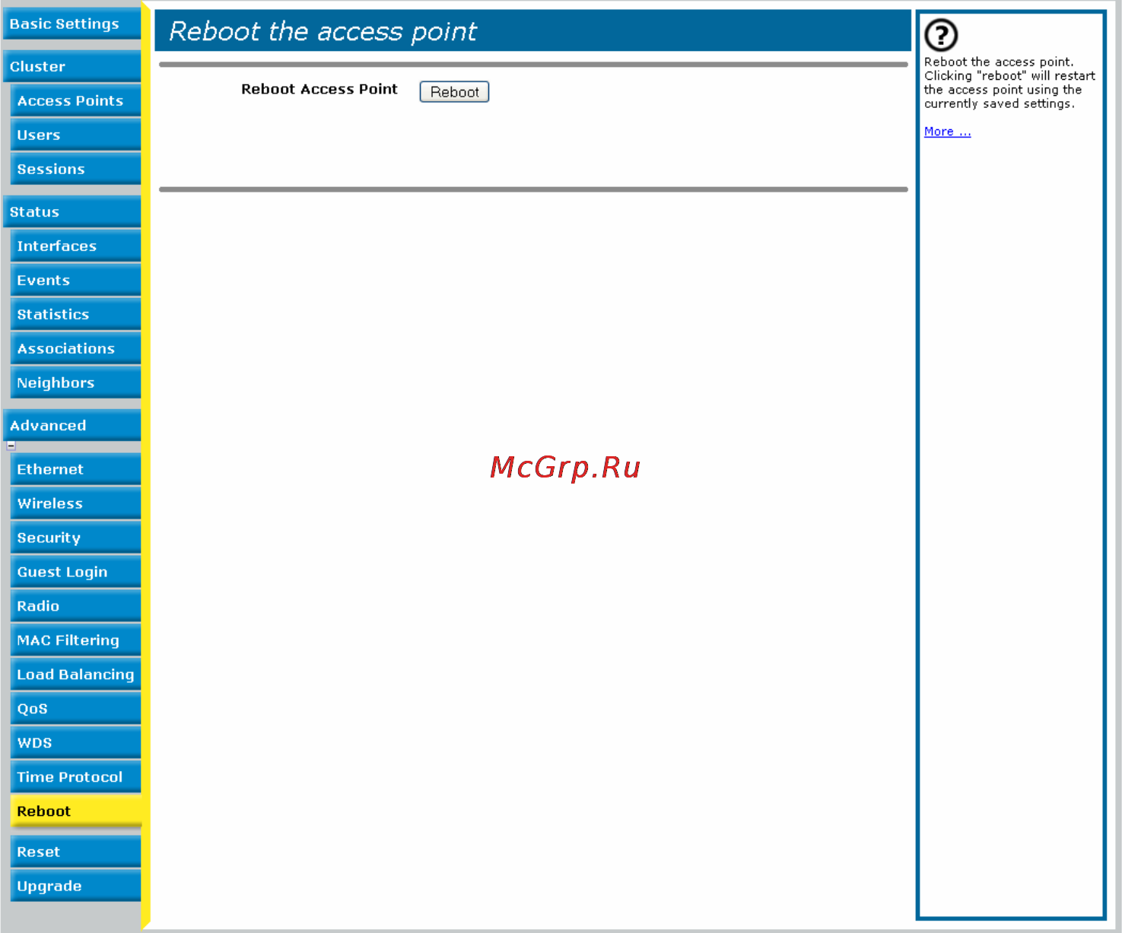
Task: Open the Guest Login page
Action: [x=75, y=572]
